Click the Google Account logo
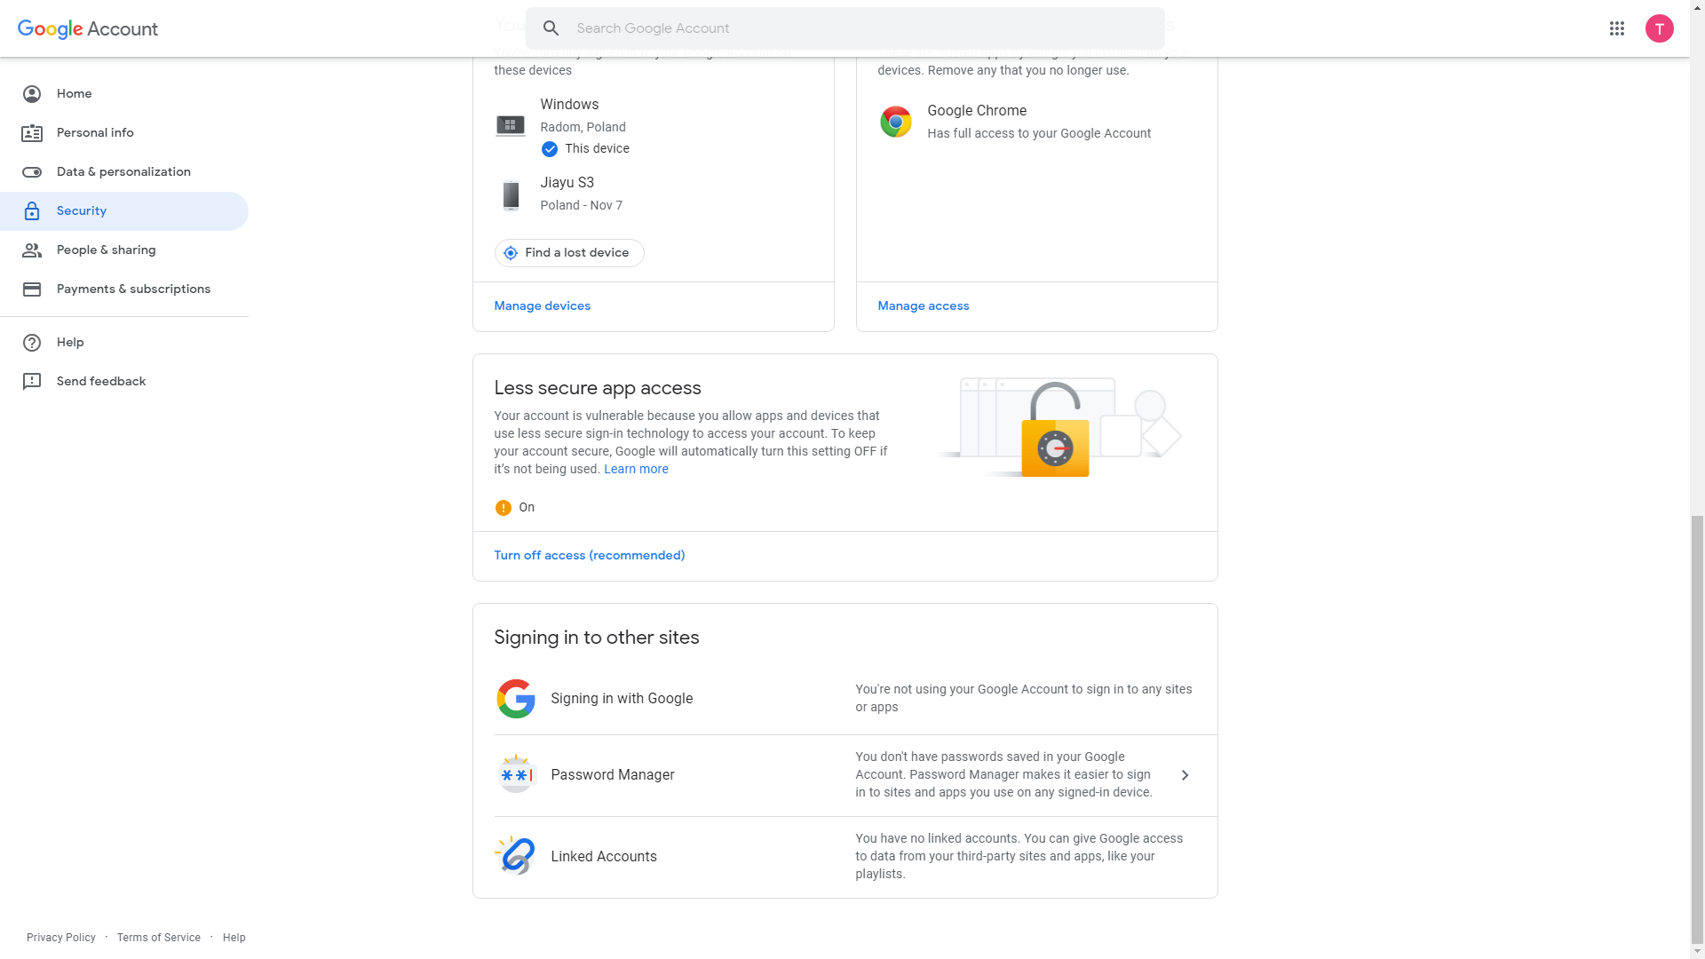The height and width of the screenshot is (959, 1705). [x=87, y=28]
